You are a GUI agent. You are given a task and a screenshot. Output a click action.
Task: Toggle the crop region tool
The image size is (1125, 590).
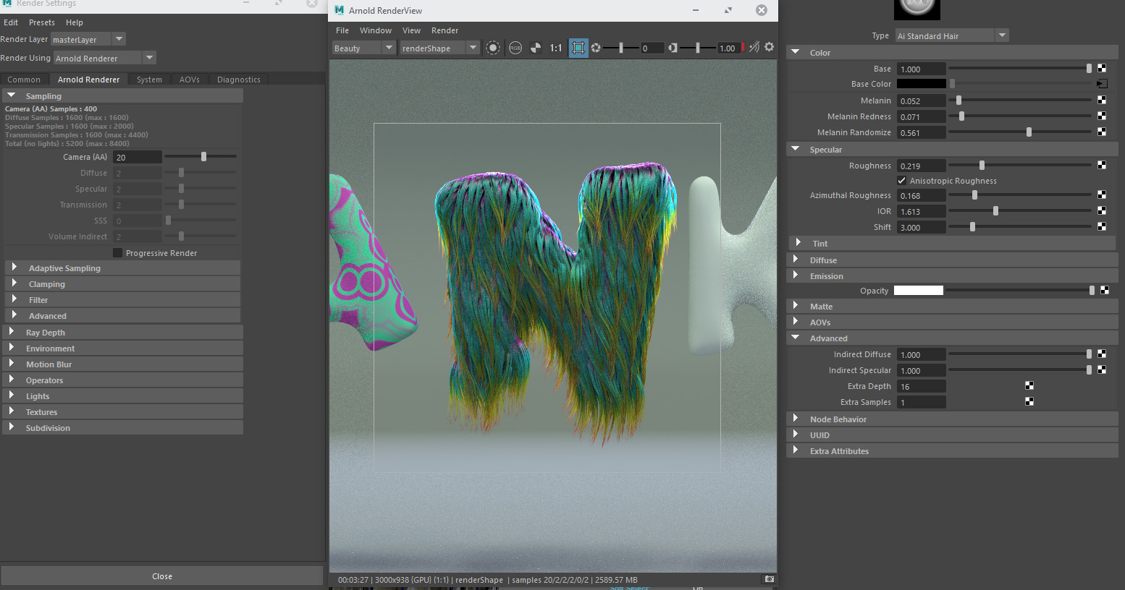tap(578, 48)
